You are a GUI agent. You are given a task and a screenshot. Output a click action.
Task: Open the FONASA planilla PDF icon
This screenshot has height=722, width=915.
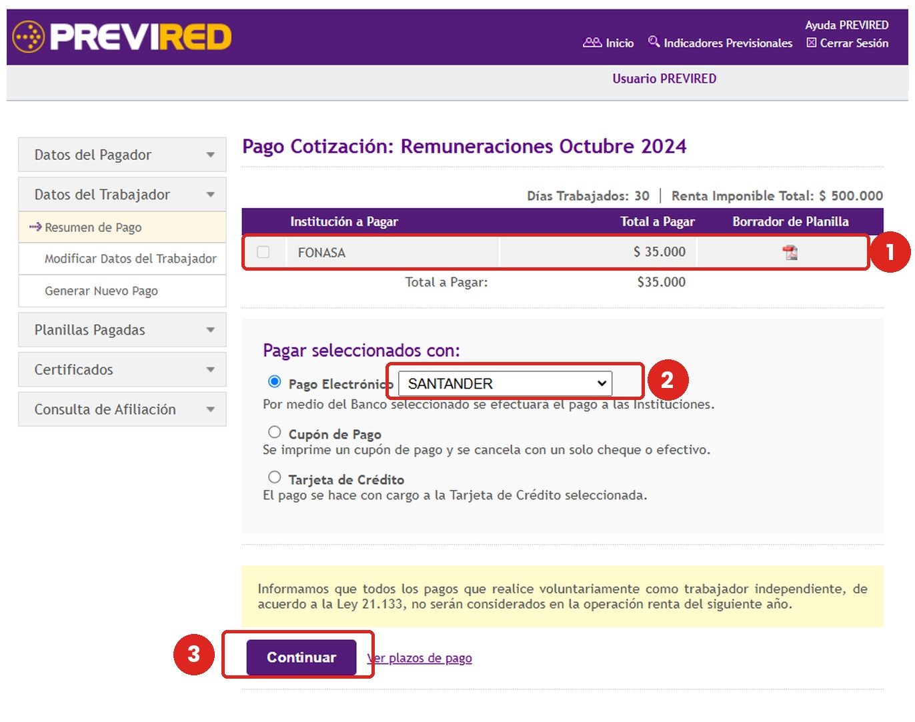coord(790,253)
